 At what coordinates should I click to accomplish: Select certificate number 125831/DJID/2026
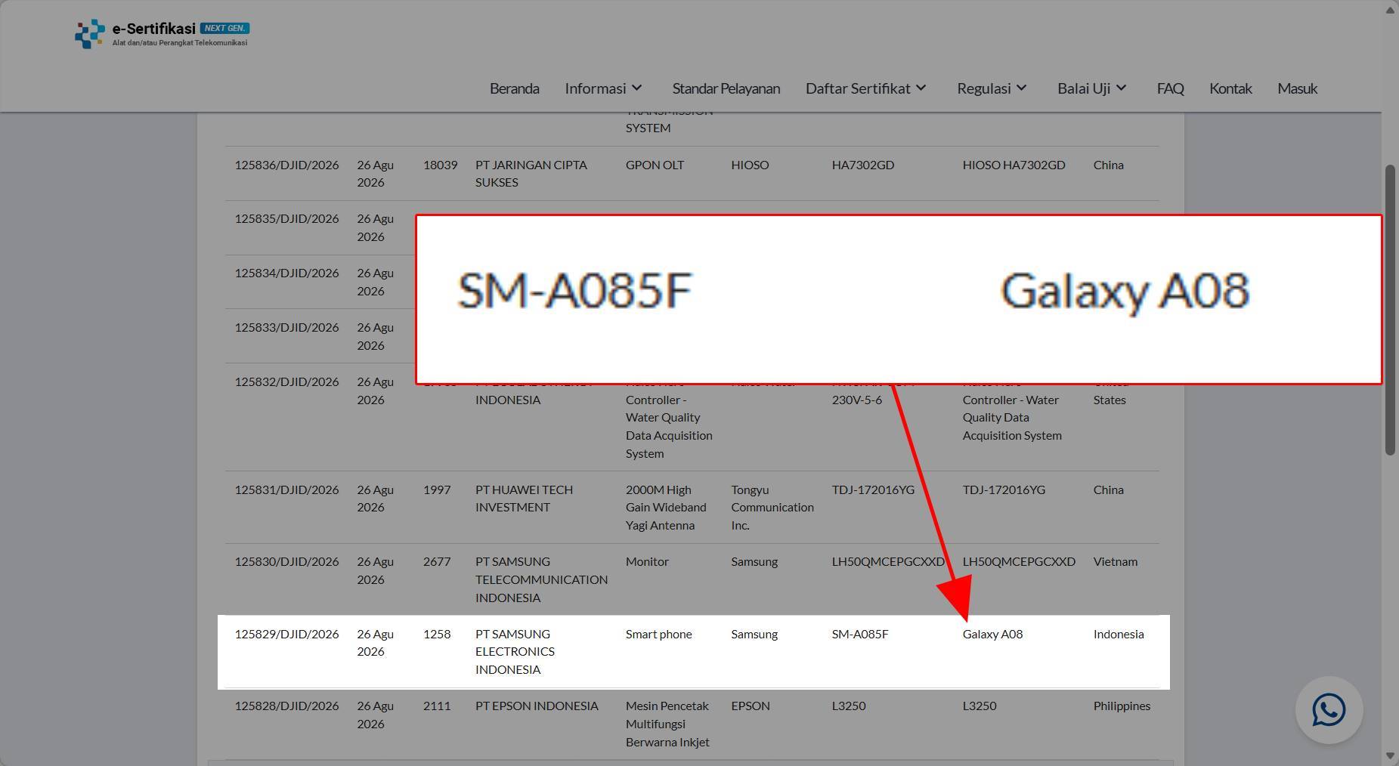286,490
